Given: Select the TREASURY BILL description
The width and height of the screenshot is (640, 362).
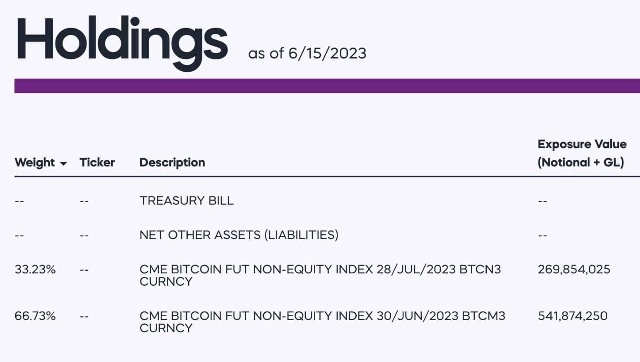Looking at the screenshot, I should [x=186, y=201].
